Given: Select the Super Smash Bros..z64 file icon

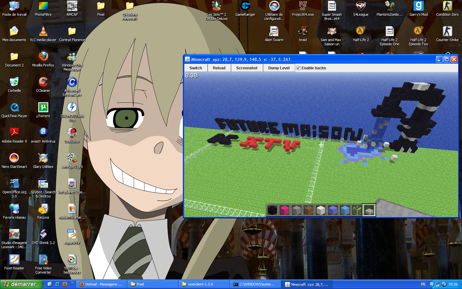Looking at the screenshot, I should click(x=332, y=11).
